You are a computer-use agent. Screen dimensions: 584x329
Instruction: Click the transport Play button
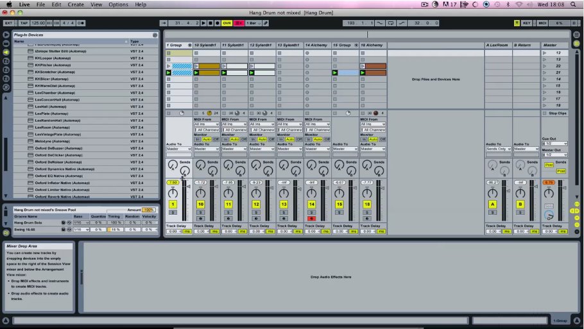(203, 23)
